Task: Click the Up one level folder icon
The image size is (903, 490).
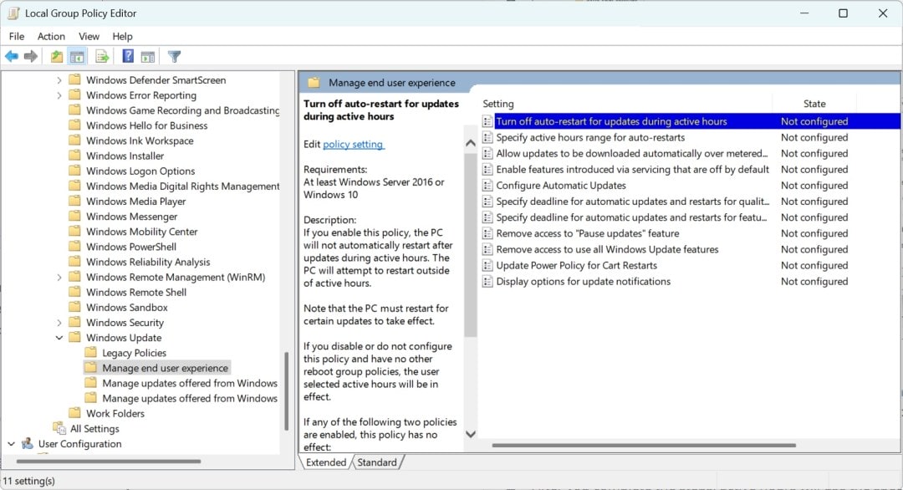Action: pos(56,56)
